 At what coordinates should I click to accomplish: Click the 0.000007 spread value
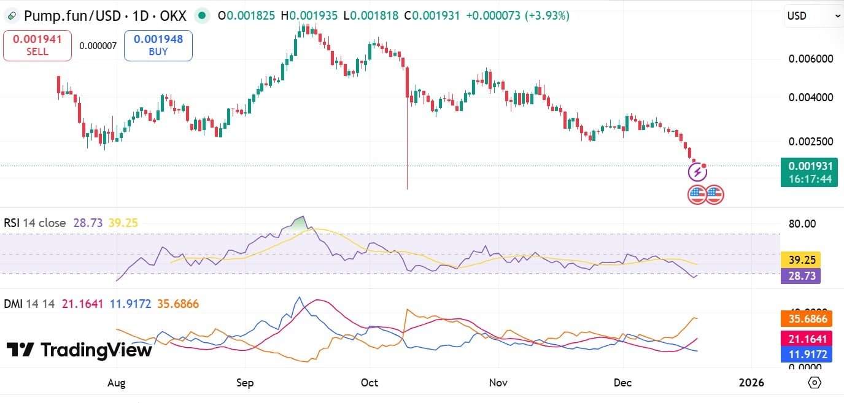[98, 46]
